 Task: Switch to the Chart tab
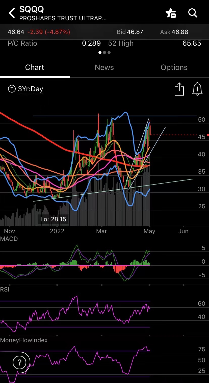(35, 68)
